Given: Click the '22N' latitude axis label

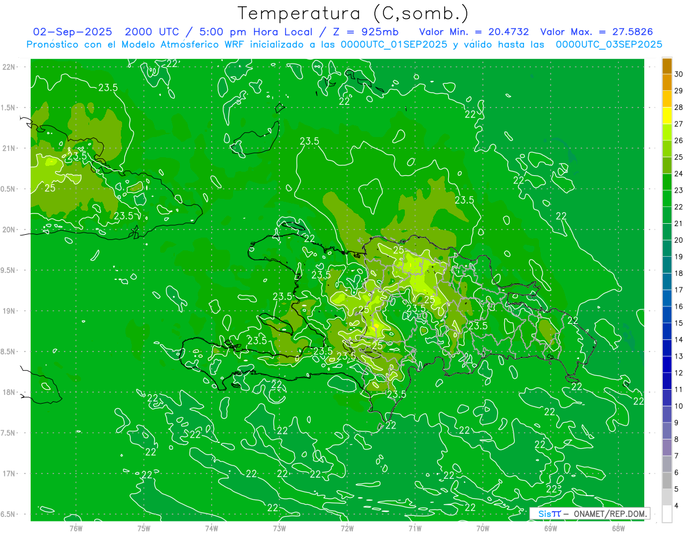Looking at the screenshot, I should coord(8,67).
